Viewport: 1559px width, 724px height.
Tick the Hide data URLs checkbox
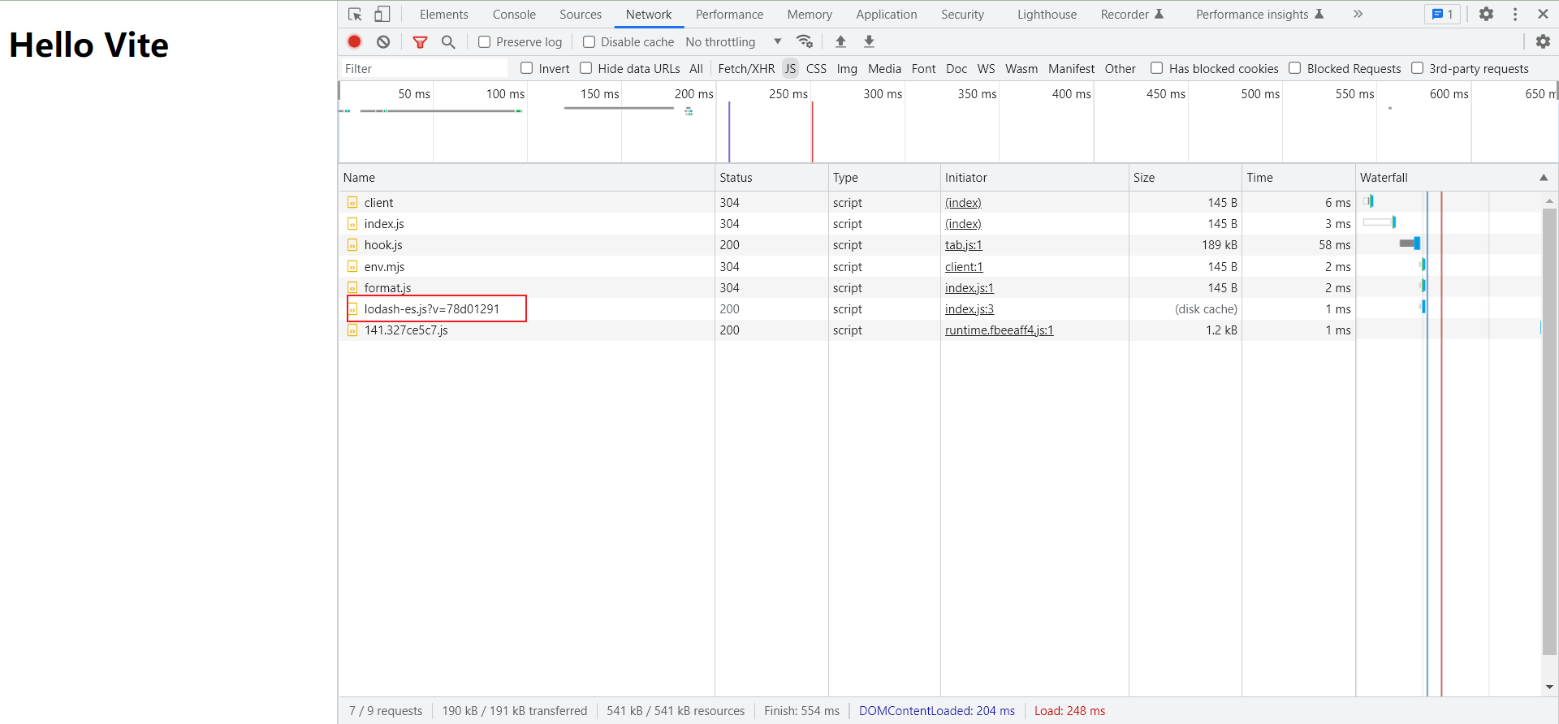pyautogui.click(x=586, y=68)
